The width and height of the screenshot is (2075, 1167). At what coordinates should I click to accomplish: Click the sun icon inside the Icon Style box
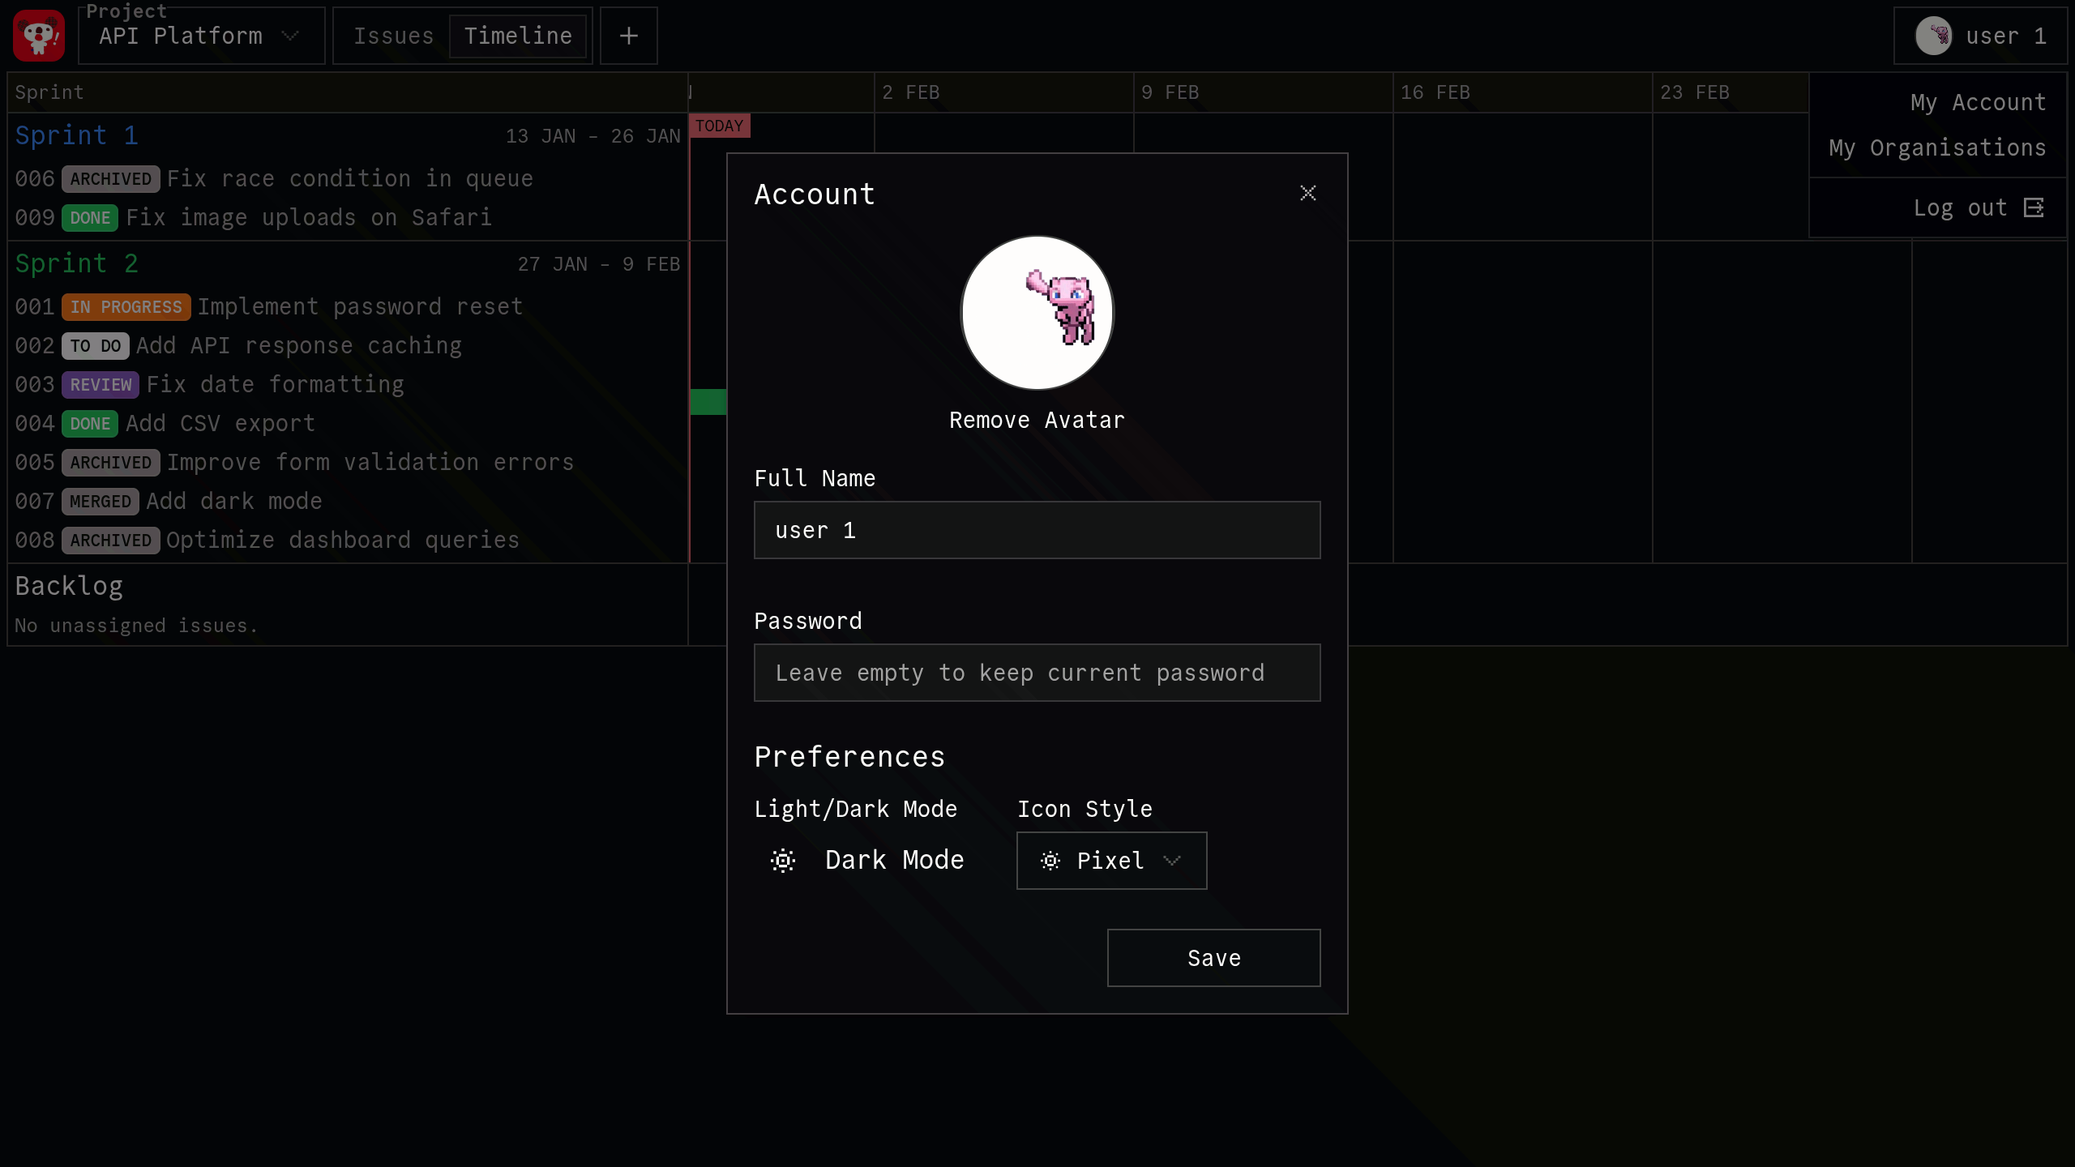1050,861
